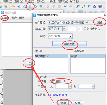Click the 浏览 browse button
The width and height of the screenshot is (107, 105).
tap(100, 23)
